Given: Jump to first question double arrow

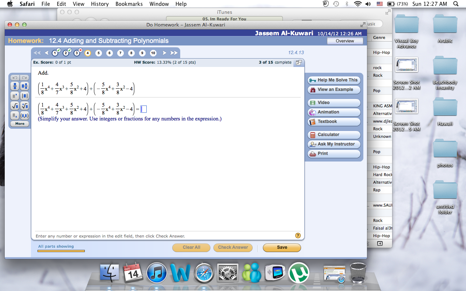Looking at the screenshot, I should pos(37,53).
